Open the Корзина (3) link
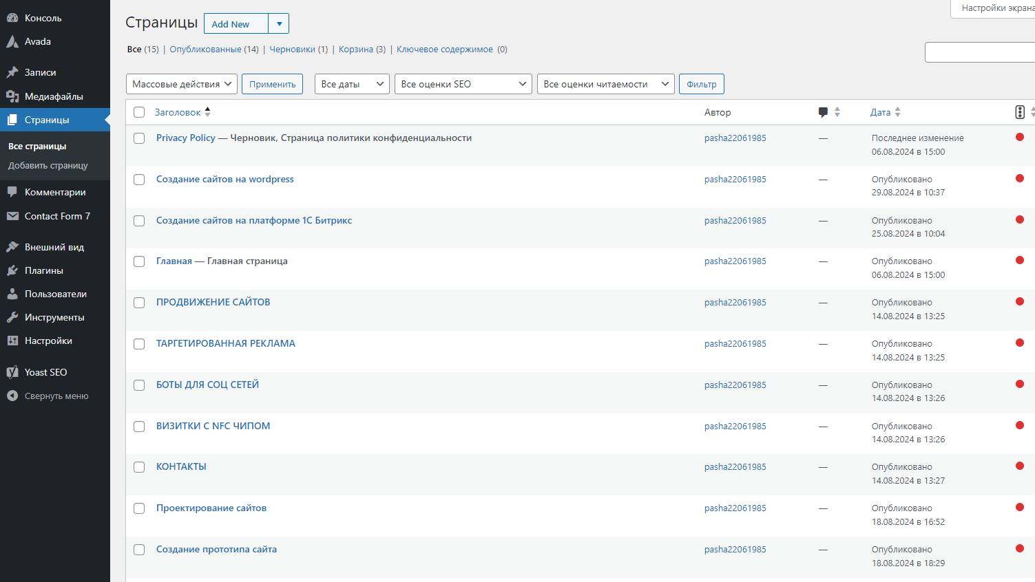The width and height of the screenshot is (1035, 582). 362,49
